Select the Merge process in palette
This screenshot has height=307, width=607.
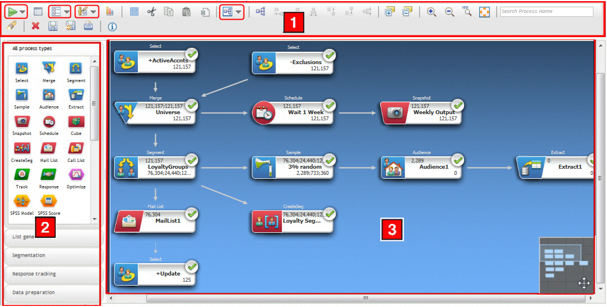[49, 73]
